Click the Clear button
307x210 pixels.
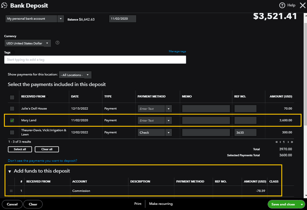33,204
